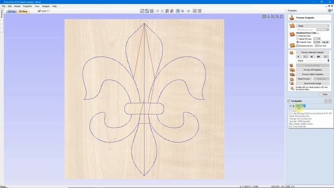Image resolution: width=334 pixels, height=188 pixels.
Task: Open the Edit menu
Action: pos(10,6)
